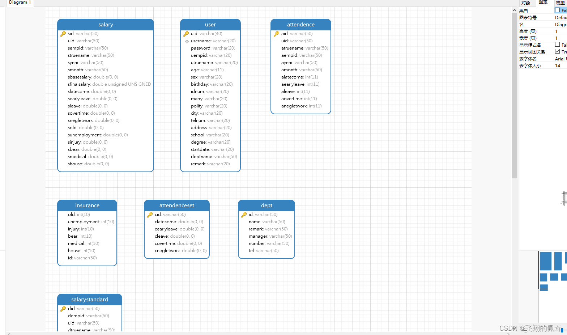This screenshot has height=335, width=567.
Task: Click the telnum field in user table
Action: (210, 120)
